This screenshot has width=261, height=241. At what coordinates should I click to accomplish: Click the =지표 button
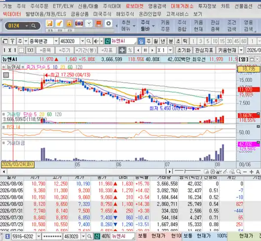pos(107,50)
